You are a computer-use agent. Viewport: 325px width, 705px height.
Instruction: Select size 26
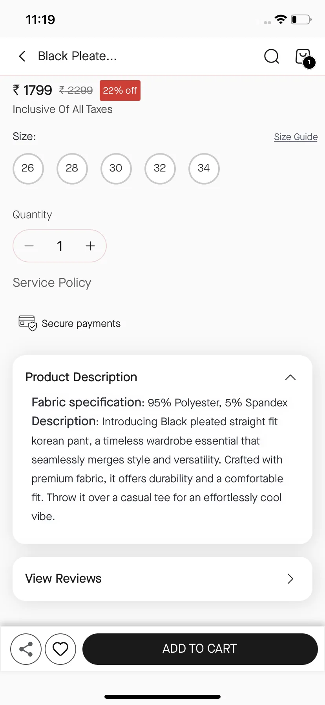pyautogui.click(x=28, y=168)
